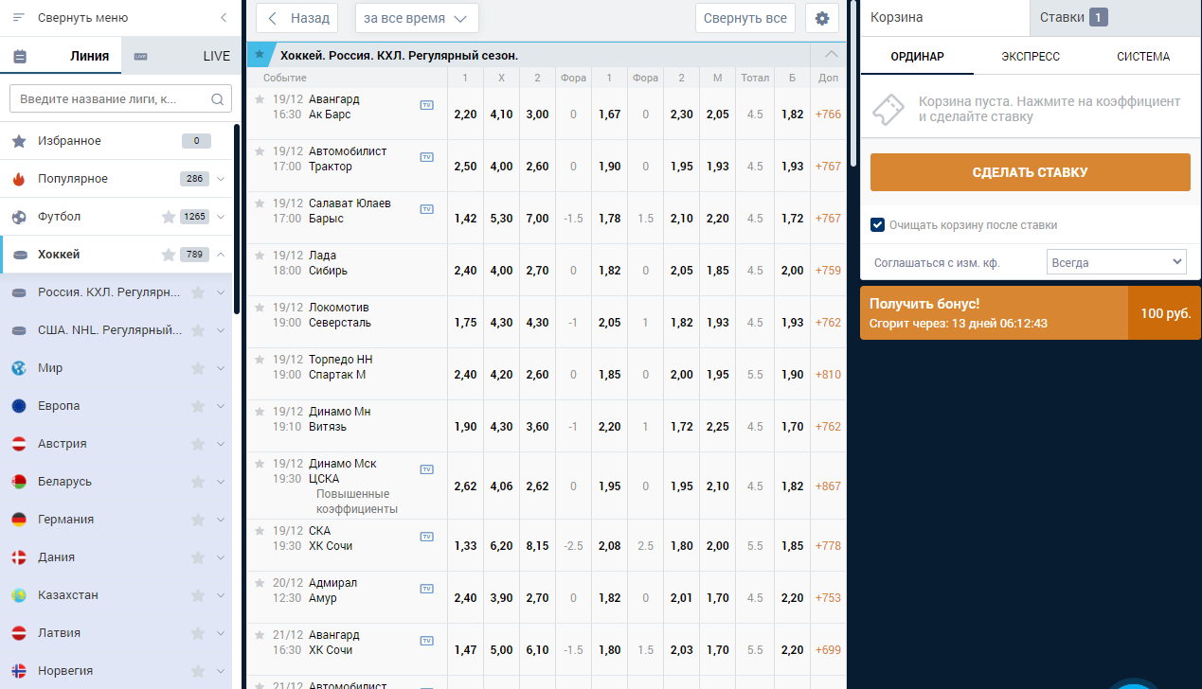Open settings gear next to Свернуть все

821,18
